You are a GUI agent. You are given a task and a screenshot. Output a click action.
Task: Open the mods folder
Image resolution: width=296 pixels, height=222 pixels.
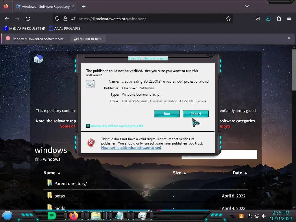click(60, 208)
